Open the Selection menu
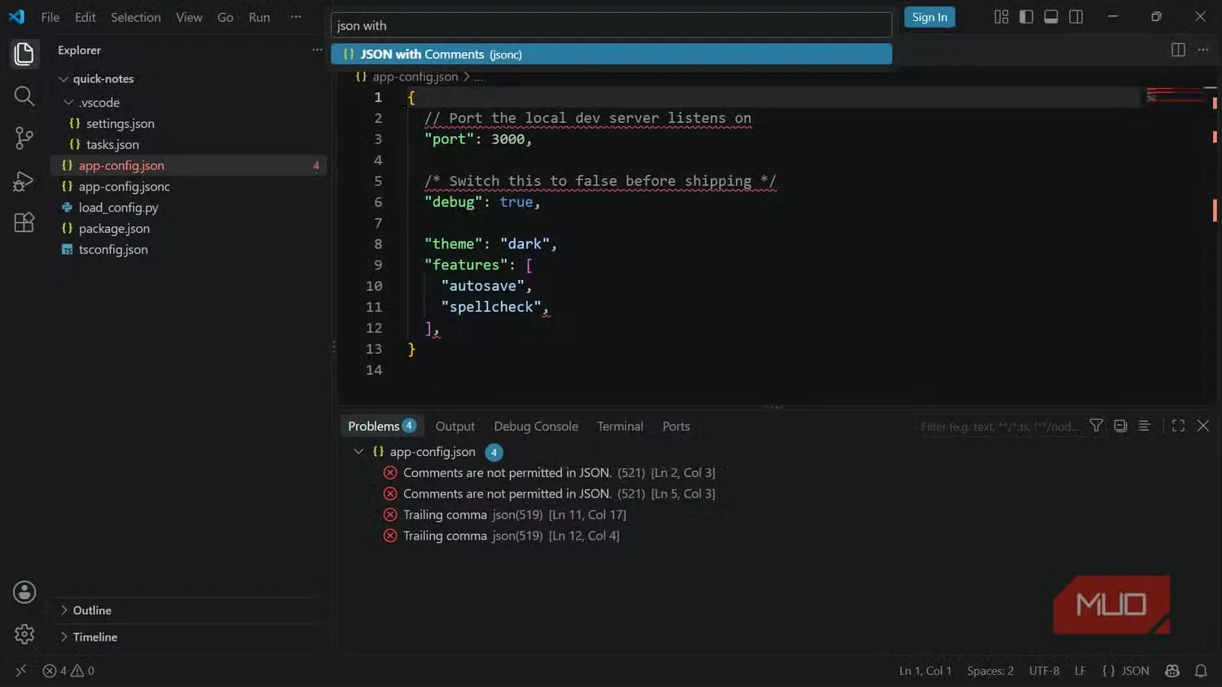The height and width of the screenshot is (687, 1222). pyautogui.click(x=135, y=17)
